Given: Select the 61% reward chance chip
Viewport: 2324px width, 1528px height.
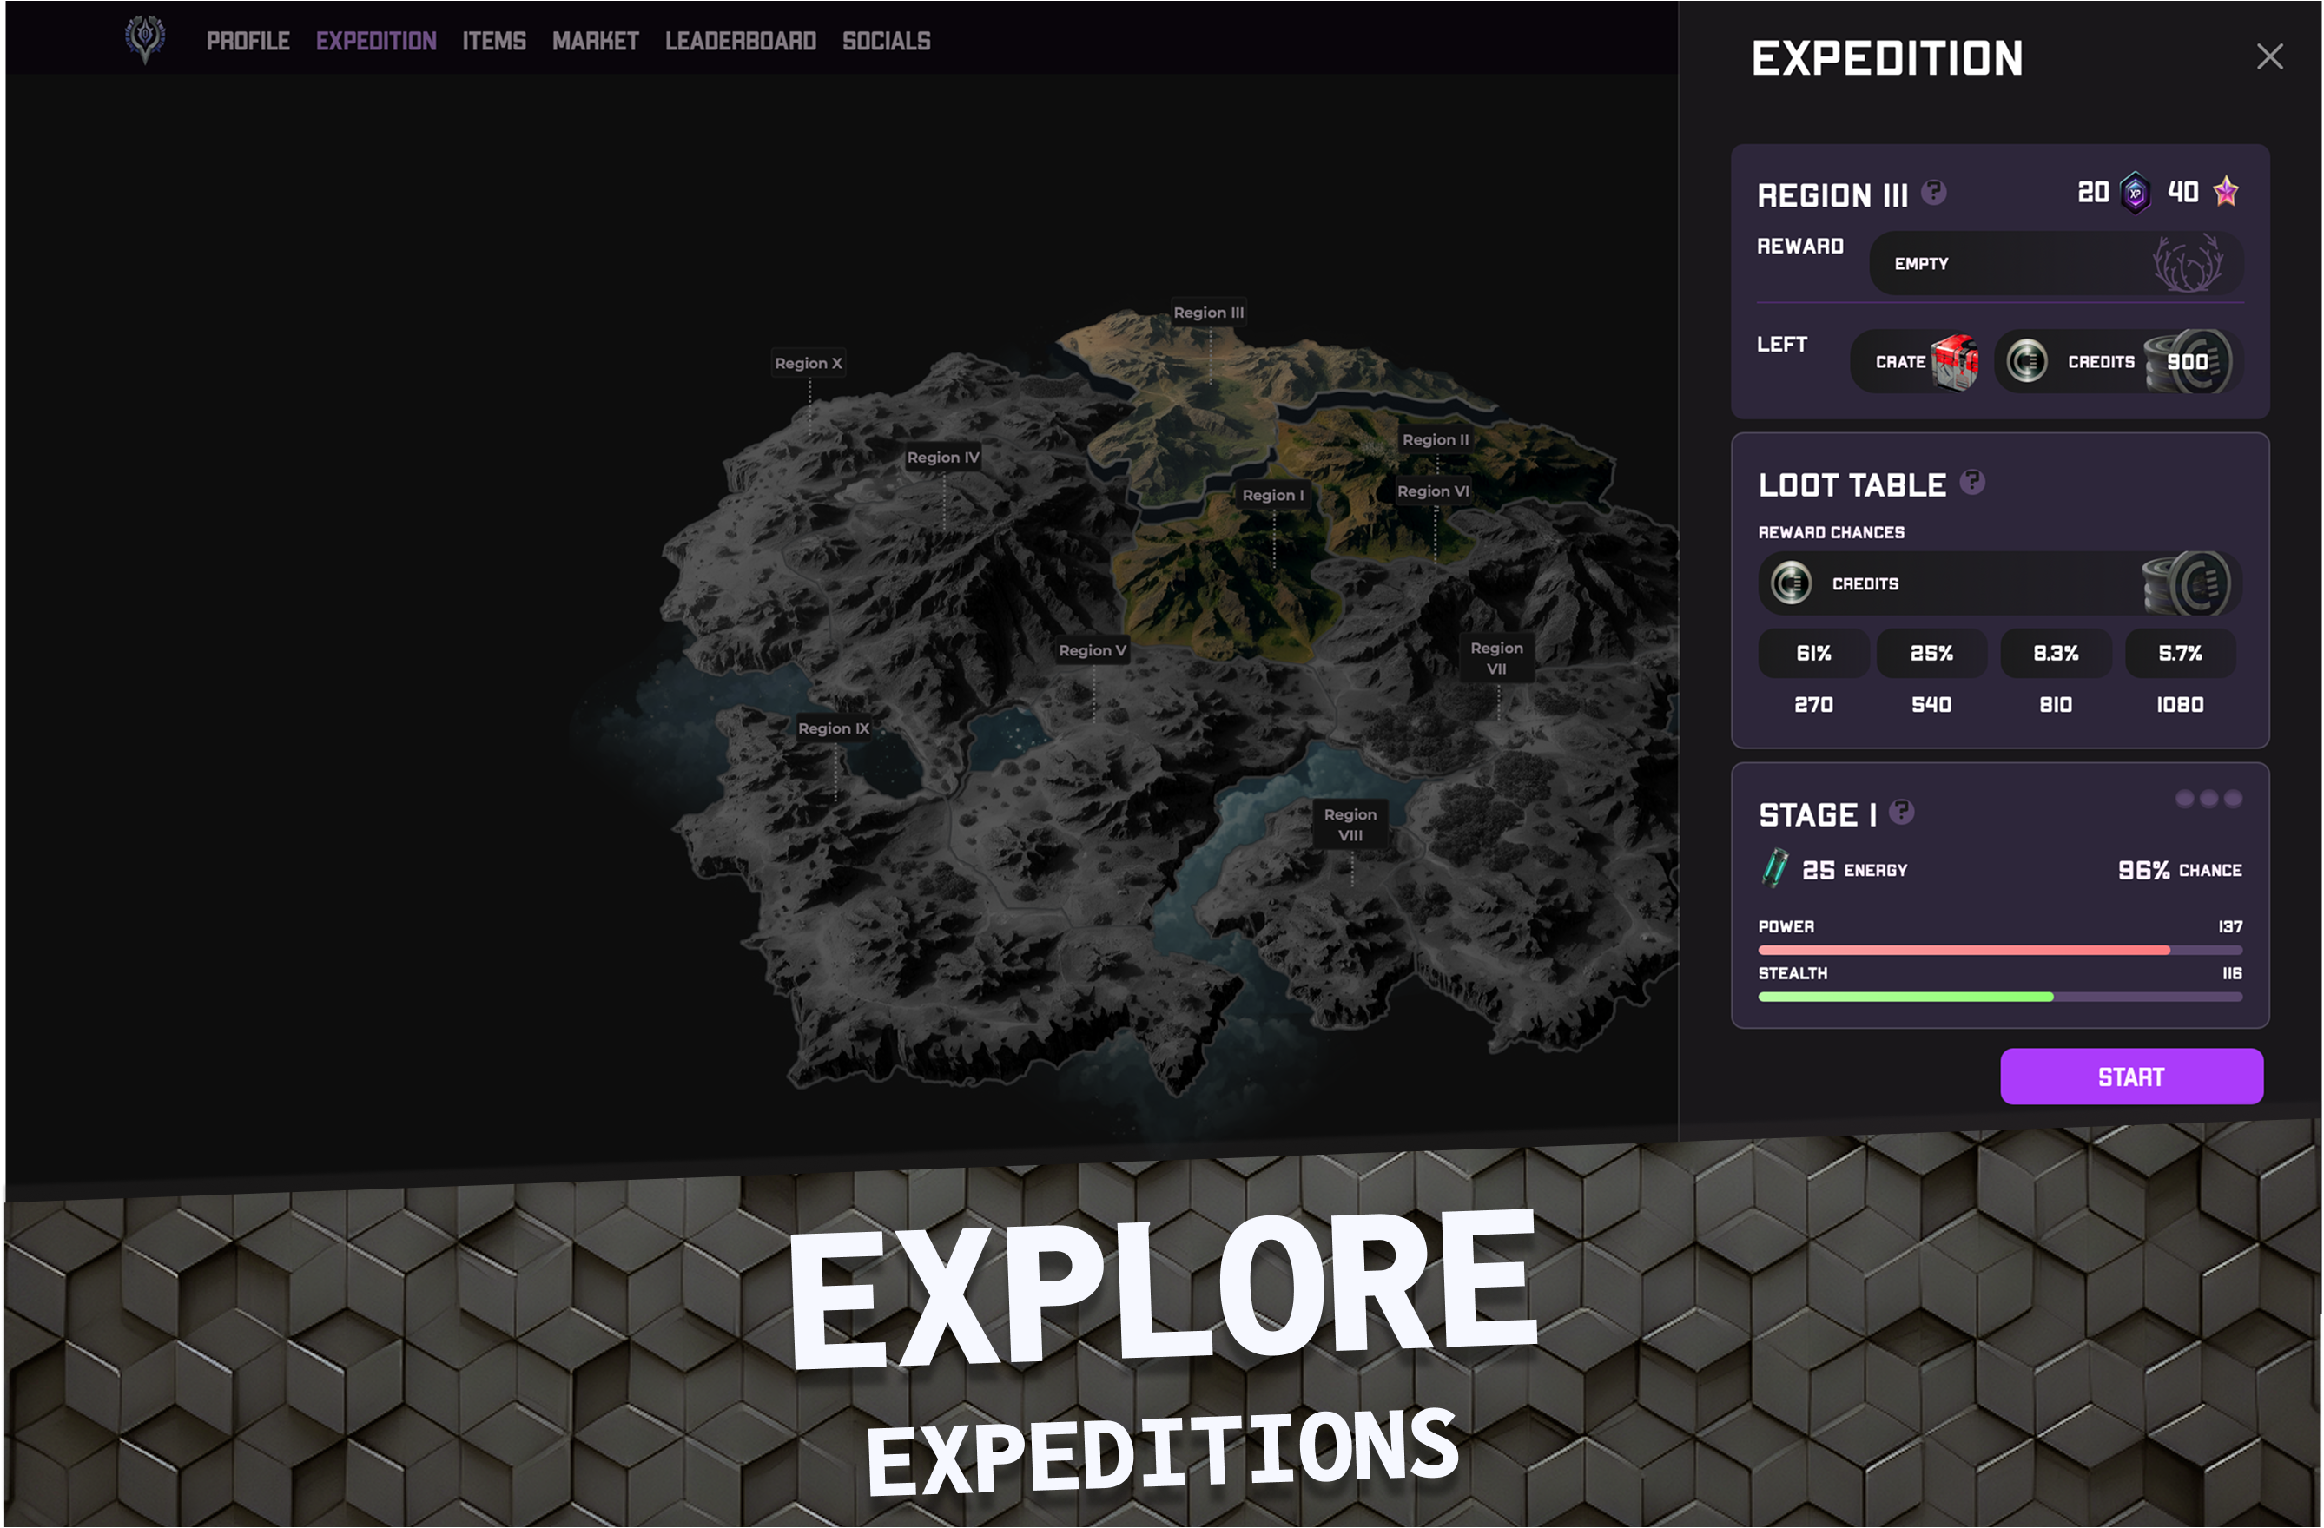Looking at the screenshot, I should pos(1813,653).
